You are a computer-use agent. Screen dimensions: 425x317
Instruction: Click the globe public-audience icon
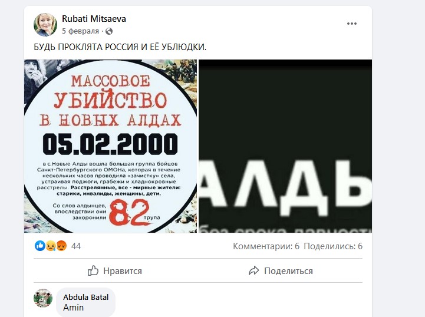(109, 31)
